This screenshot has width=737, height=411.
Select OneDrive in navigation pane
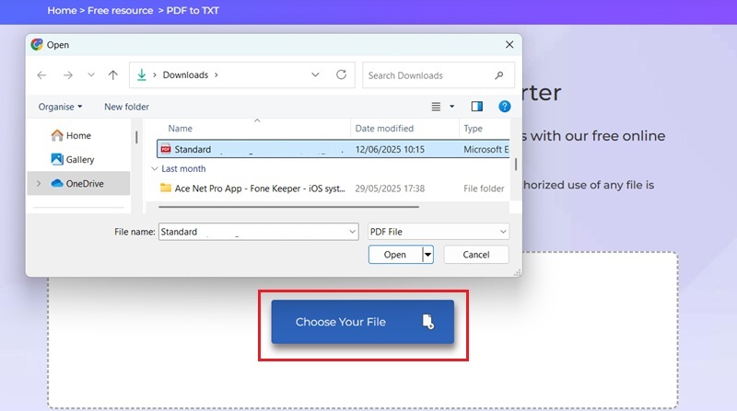78,184
